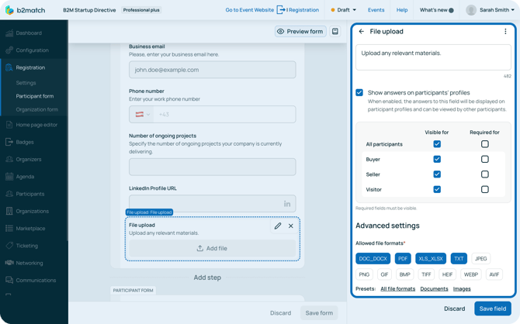Select the Documents preset link
The width and height of the screenshot is (520, 324).
point(434,288)
